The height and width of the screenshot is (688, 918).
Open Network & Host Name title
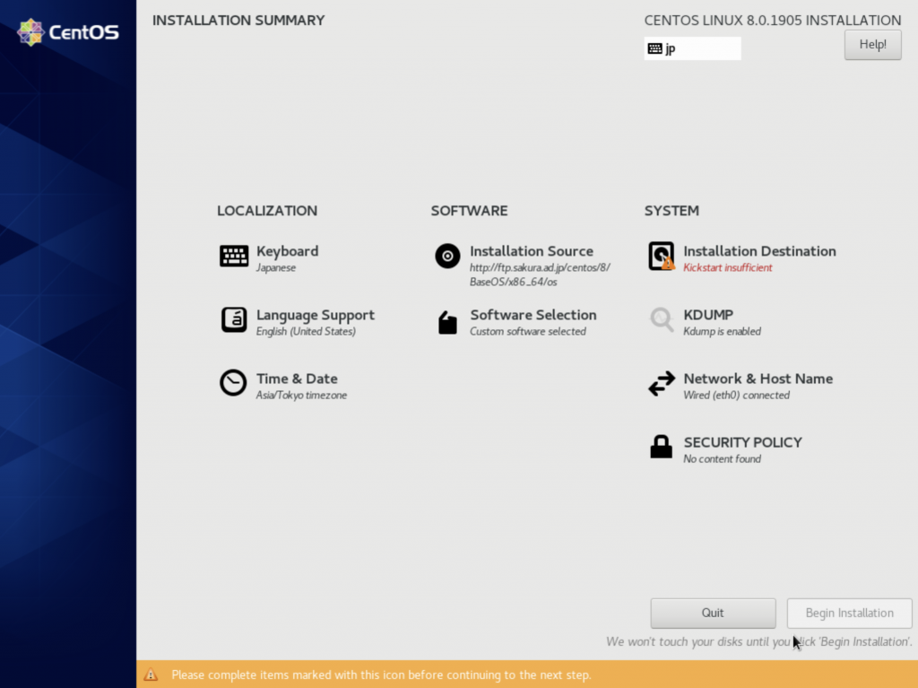point(758,379)
